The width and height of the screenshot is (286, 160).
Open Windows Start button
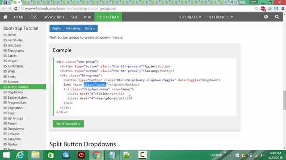tap(6, 155)
